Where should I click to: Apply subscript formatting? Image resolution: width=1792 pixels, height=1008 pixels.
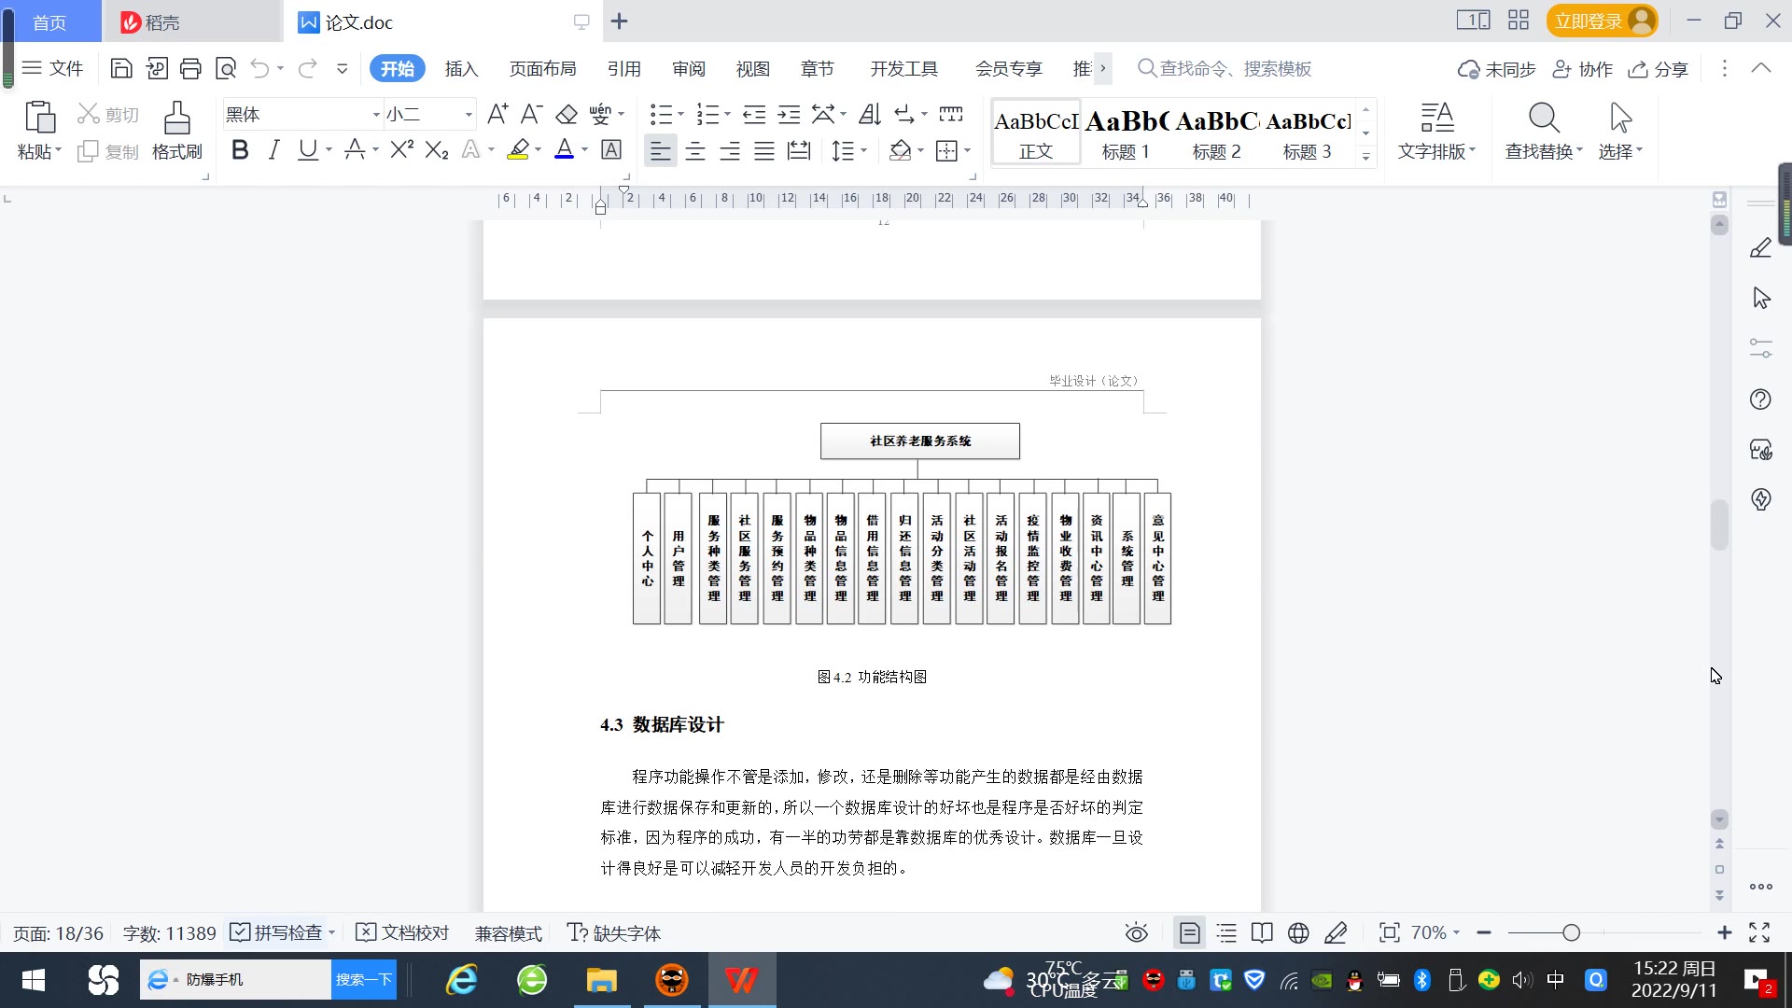pos(436,149)
